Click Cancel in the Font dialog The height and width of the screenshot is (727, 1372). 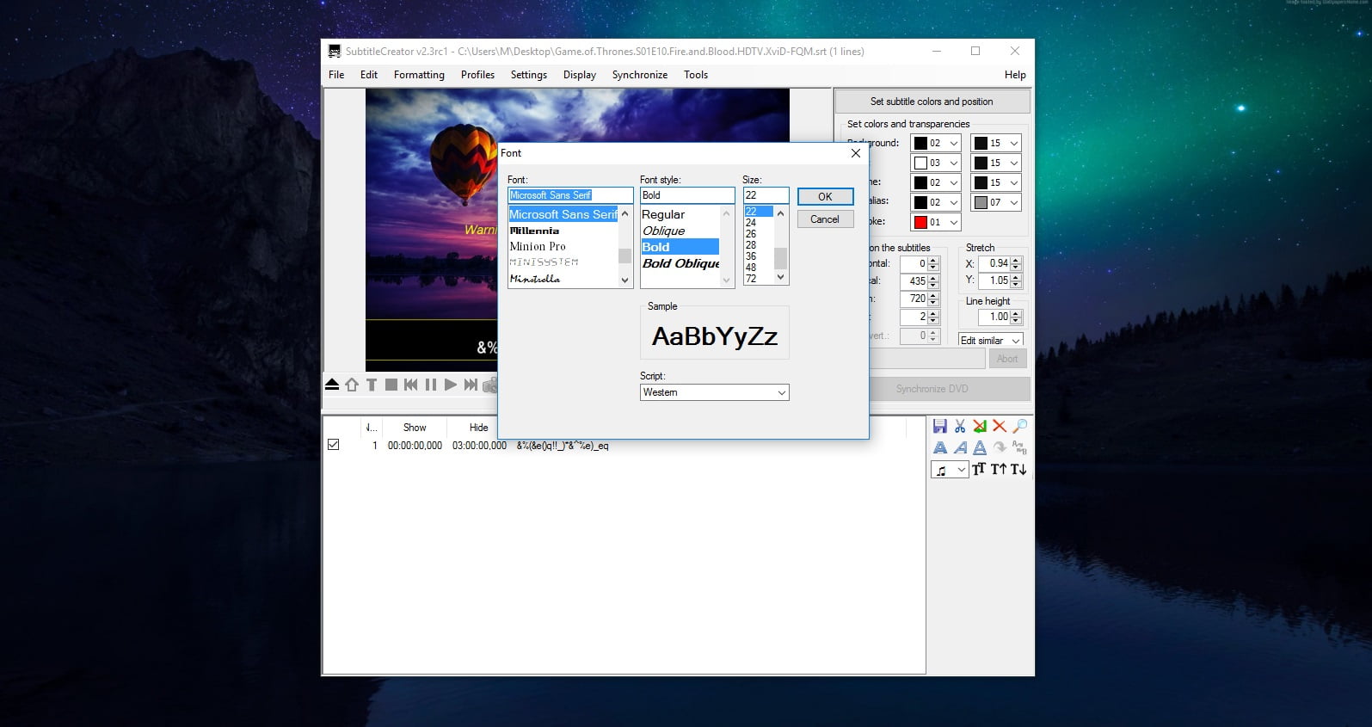coord(824,219)
